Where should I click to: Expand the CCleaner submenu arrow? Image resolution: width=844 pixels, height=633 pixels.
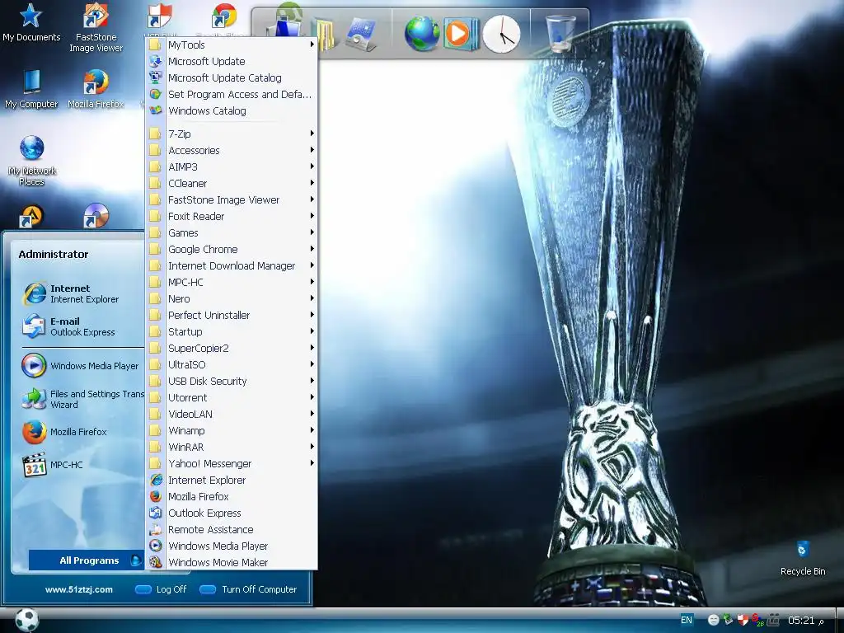[x=312, y=183]
